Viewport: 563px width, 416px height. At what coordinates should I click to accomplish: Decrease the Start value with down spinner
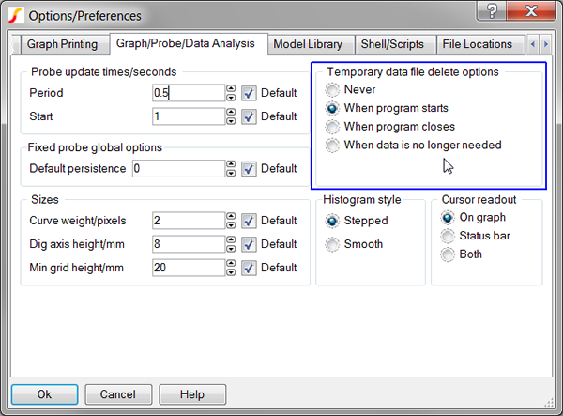(231, 121)
